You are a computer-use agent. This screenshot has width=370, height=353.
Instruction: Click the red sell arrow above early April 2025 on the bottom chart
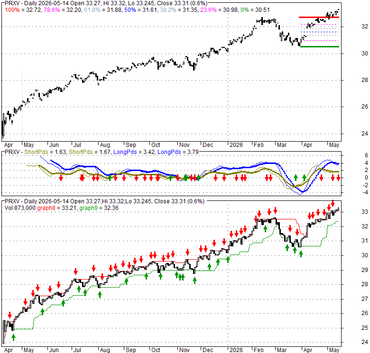[x=9, y=315]
